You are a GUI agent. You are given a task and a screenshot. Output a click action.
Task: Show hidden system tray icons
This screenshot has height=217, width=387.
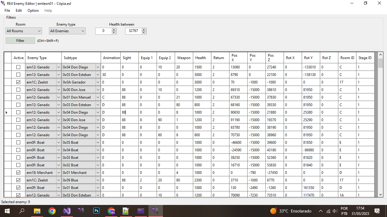321,211
